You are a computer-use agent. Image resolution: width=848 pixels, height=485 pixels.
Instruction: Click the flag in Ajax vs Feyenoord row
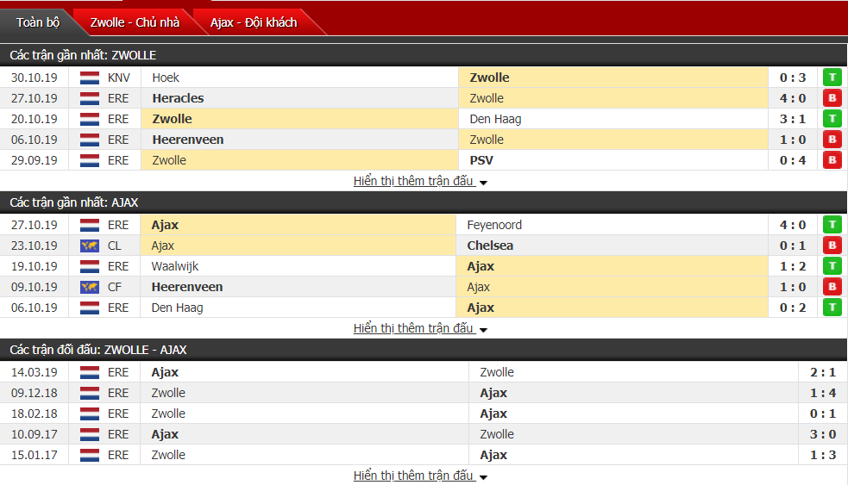(x=90, y=225)
